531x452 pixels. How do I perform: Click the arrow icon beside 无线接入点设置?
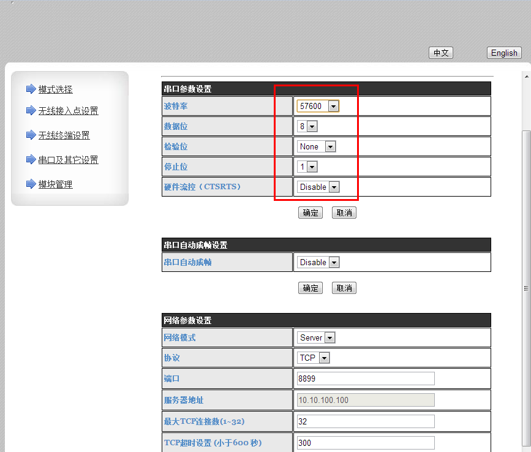(x=31, y=111)
